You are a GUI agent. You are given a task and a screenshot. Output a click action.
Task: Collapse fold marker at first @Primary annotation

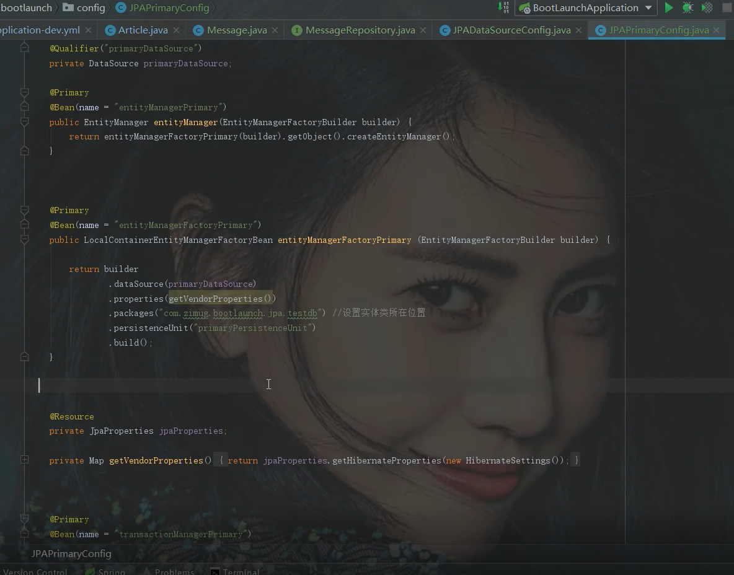(25, 92)
